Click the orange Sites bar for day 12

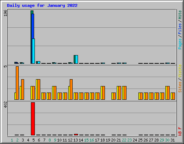(x=71, y=89)
